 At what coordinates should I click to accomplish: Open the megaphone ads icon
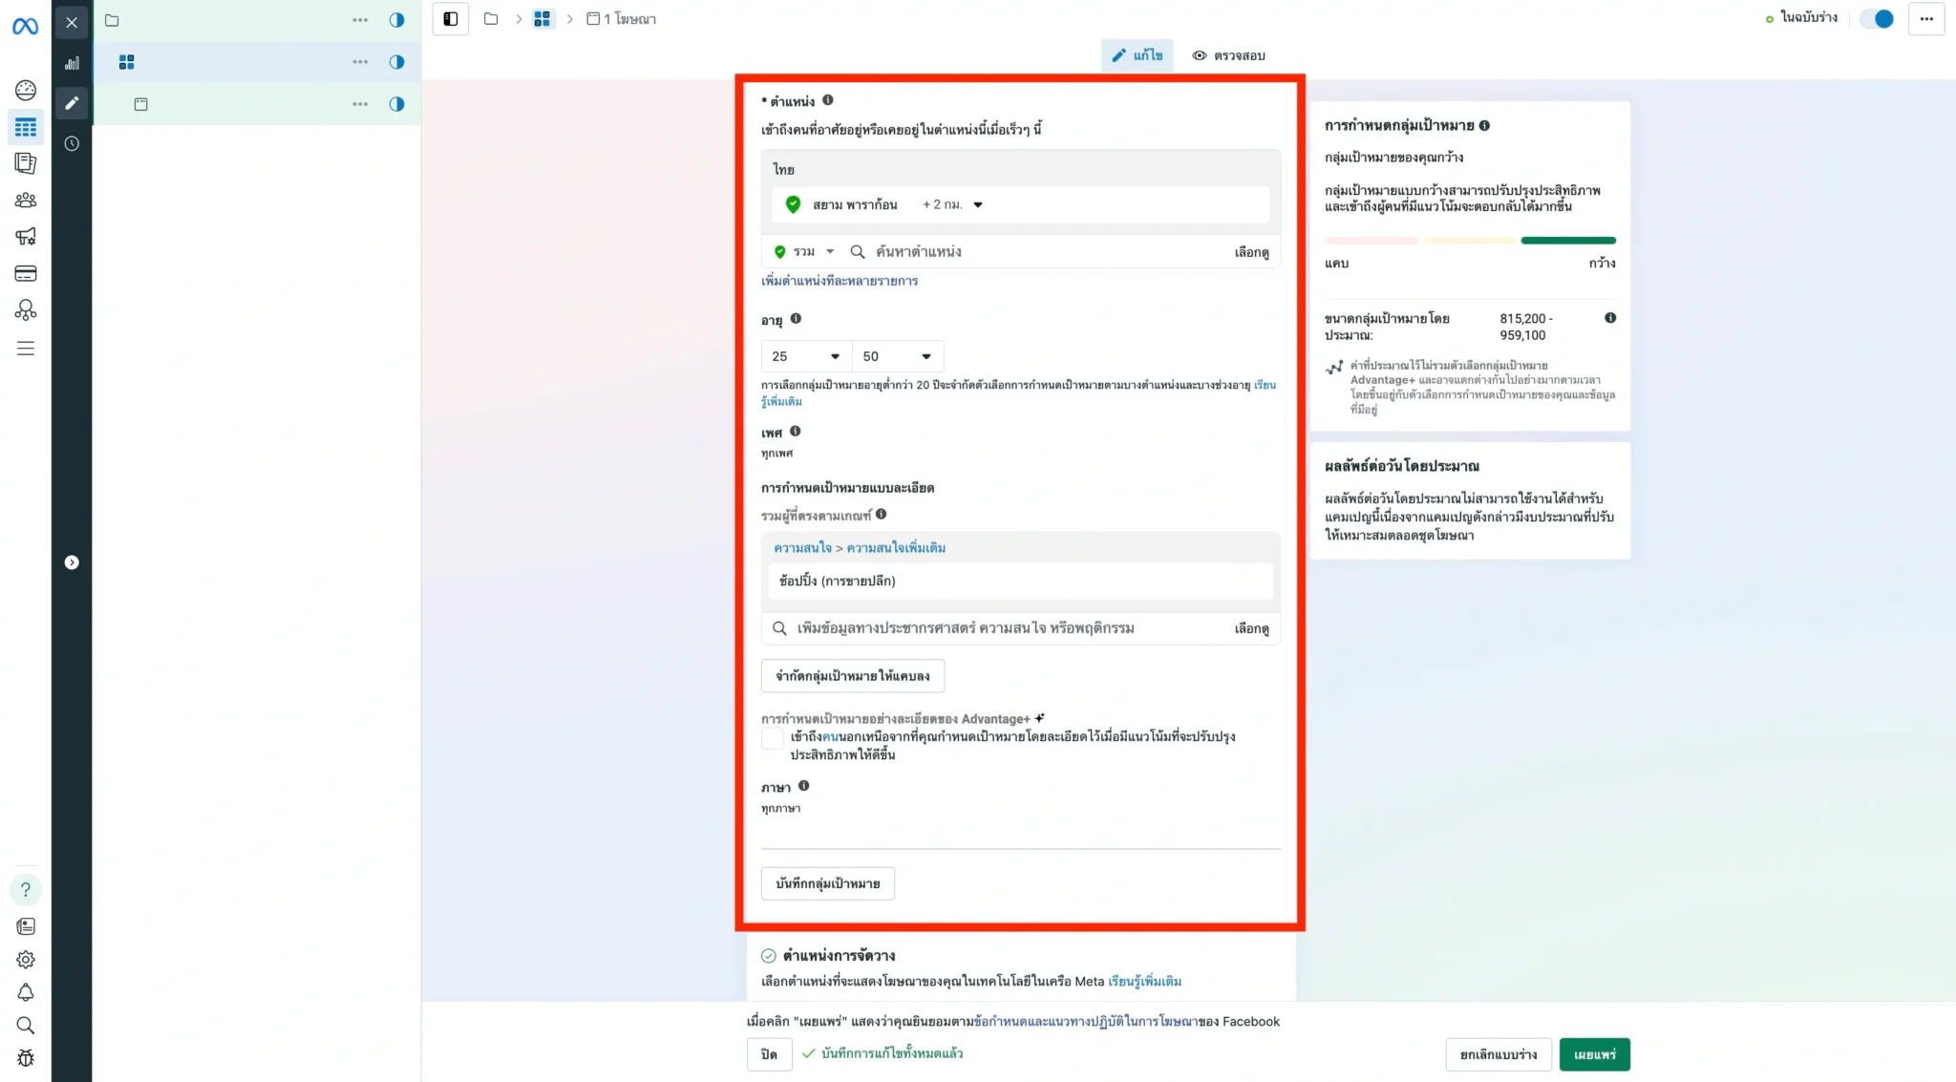(x=26, y=236)
